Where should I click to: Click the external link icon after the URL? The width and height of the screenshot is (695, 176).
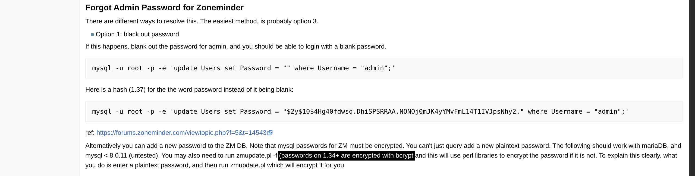tap(270, 133)
